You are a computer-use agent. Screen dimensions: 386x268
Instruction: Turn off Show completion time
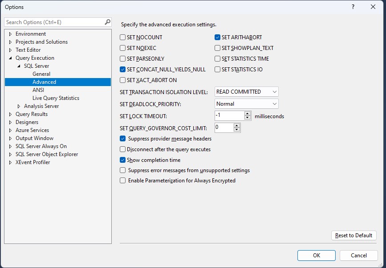[x=122, y=160]
